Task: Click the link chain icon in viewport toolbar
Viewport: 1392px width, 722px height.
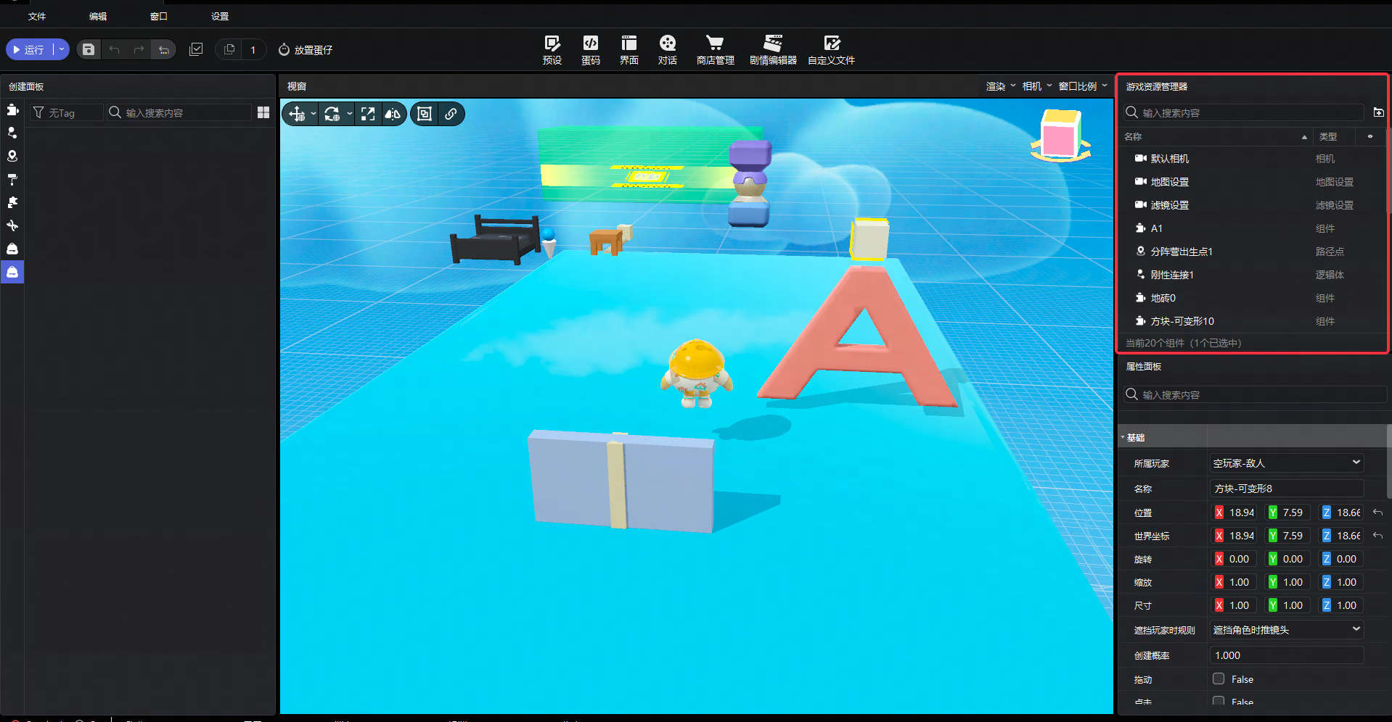Action: pyautogui.click(x=451, y=114)
